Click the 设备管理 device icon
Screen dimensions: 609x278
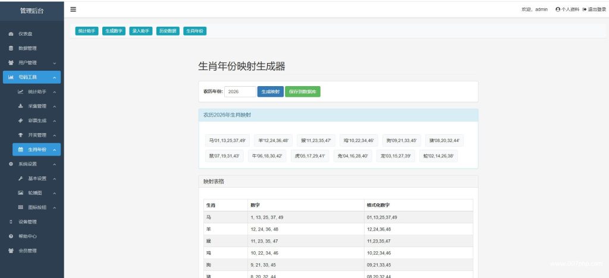[11, 222]
